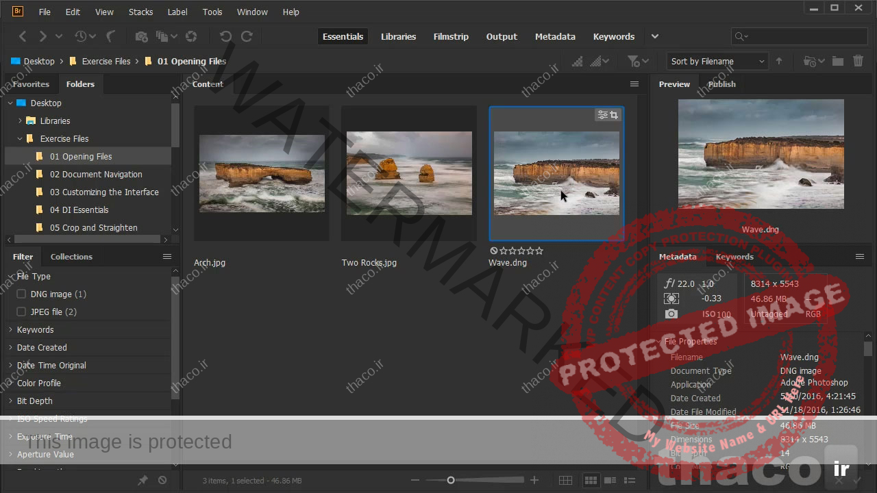Viewport: 877px width, 493px height.
Task: Open the Content panel menu
Action: pyautogui.click(x=634, y=84)
